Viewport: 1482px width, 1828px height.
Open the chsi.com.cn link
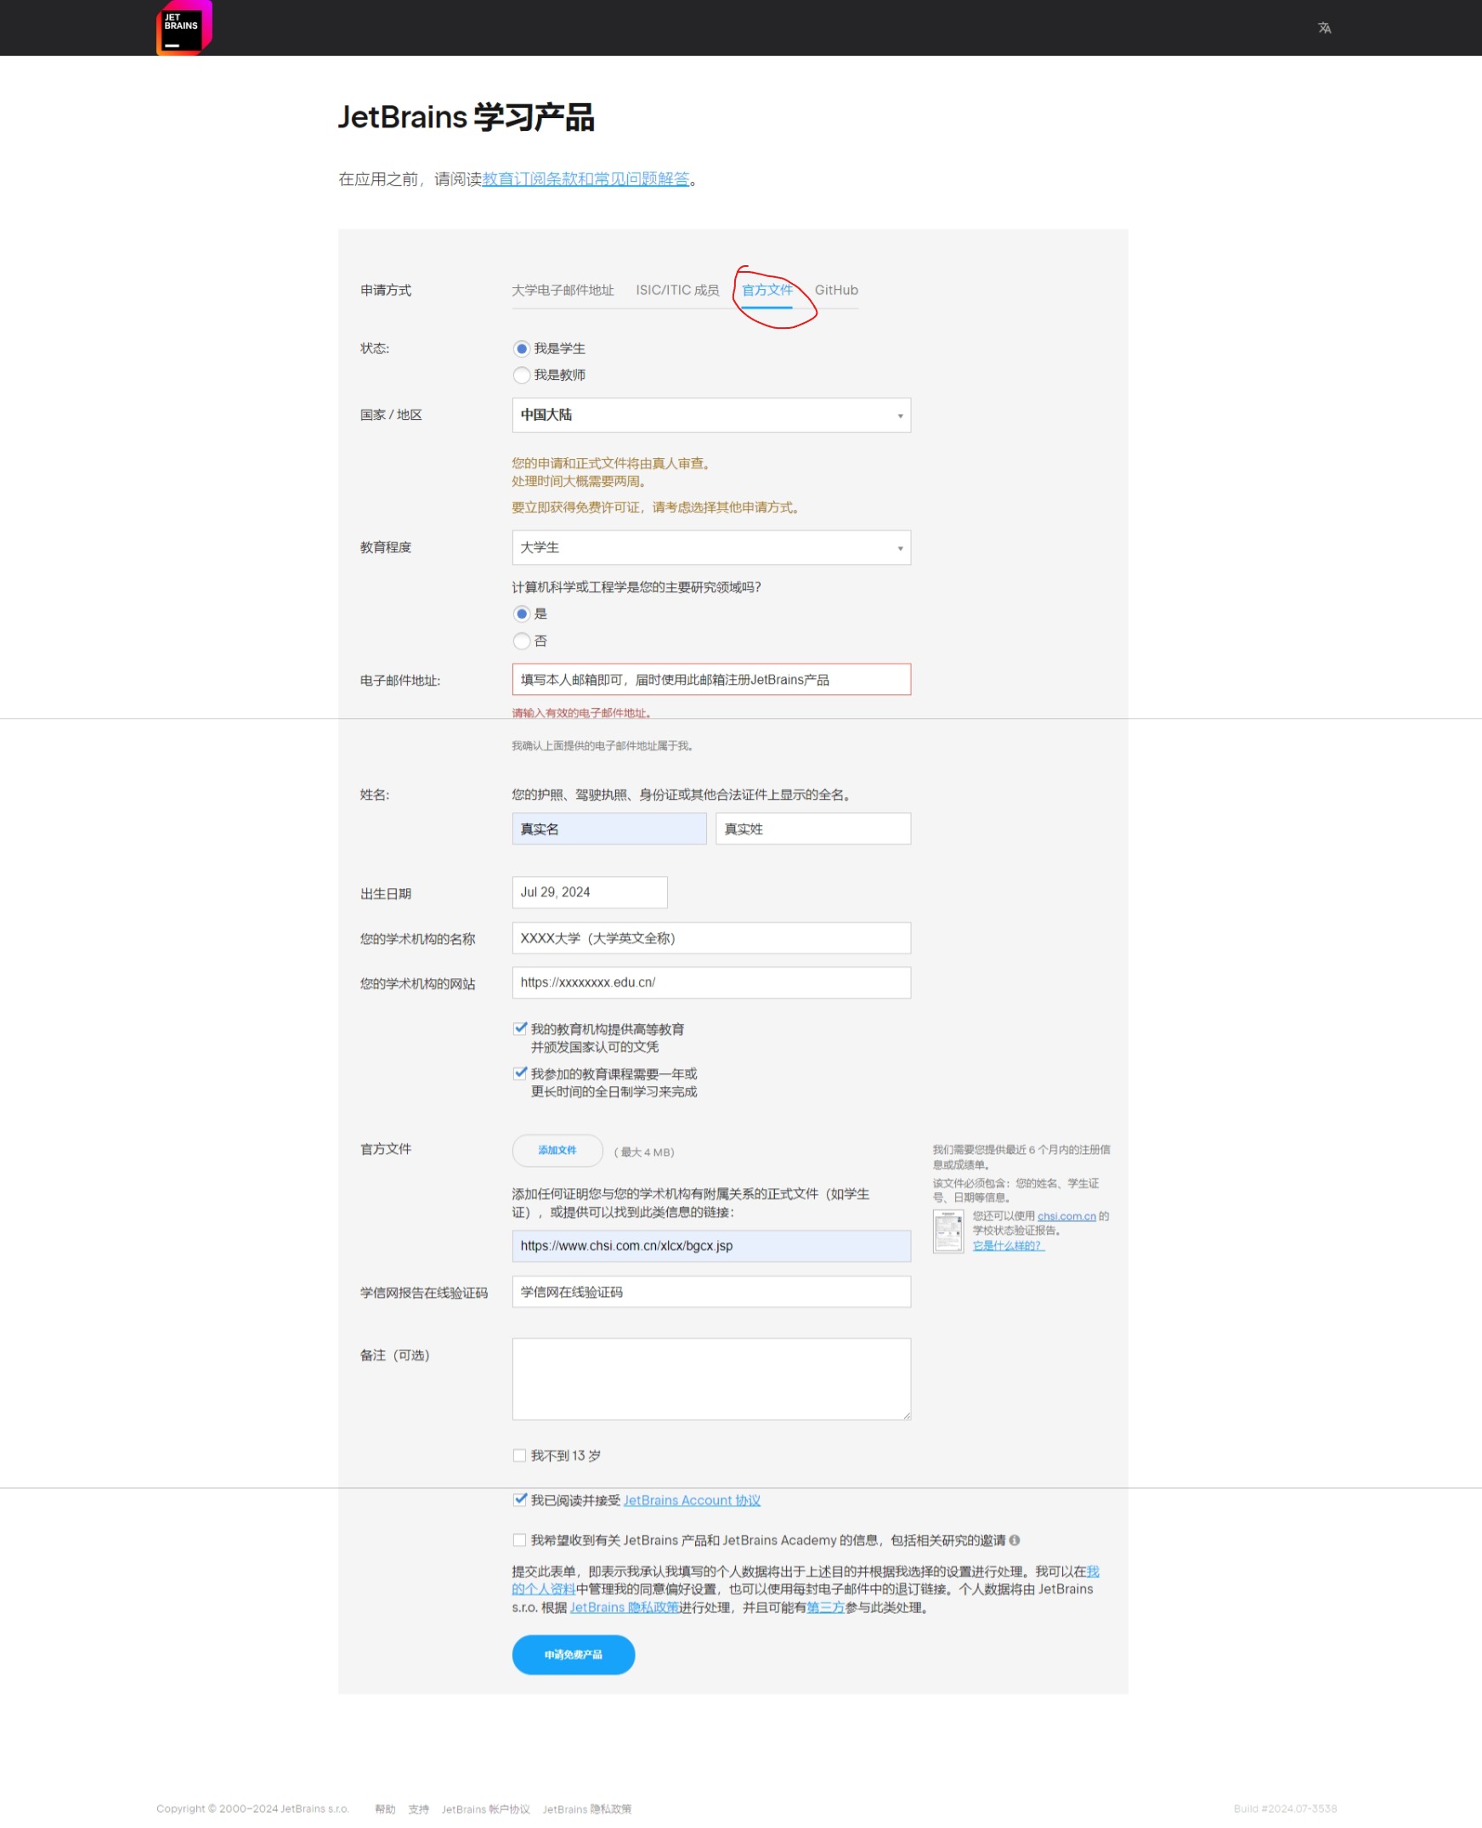click(x=1066, y=1216)
